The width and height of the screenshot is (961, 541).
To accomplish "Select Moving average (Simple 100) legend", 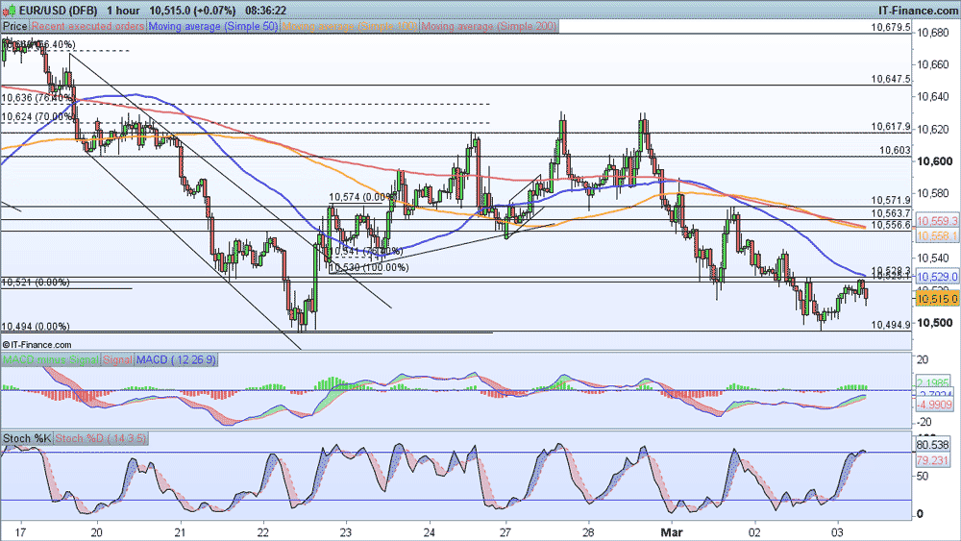I will coord(350,26).
